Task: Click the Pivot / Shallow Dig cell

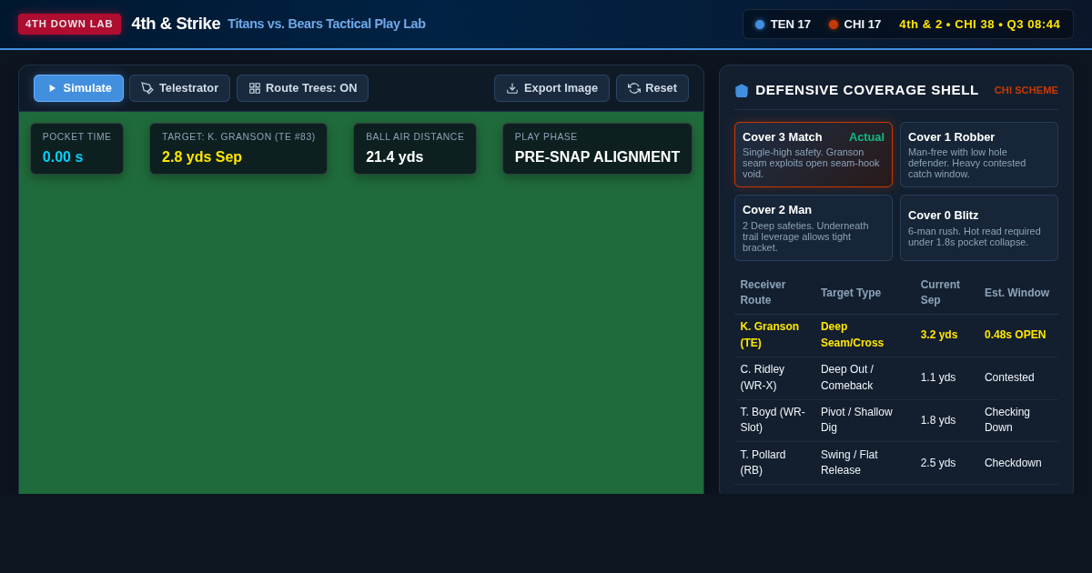Action: pyautogui.click(x=856, y=420)
